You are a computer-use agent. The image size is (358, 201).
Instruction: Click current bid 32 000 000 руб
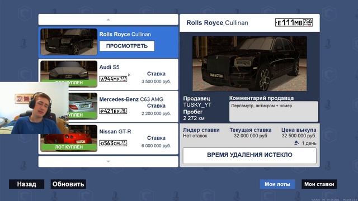pyautogui.click(x=251, y=136)
